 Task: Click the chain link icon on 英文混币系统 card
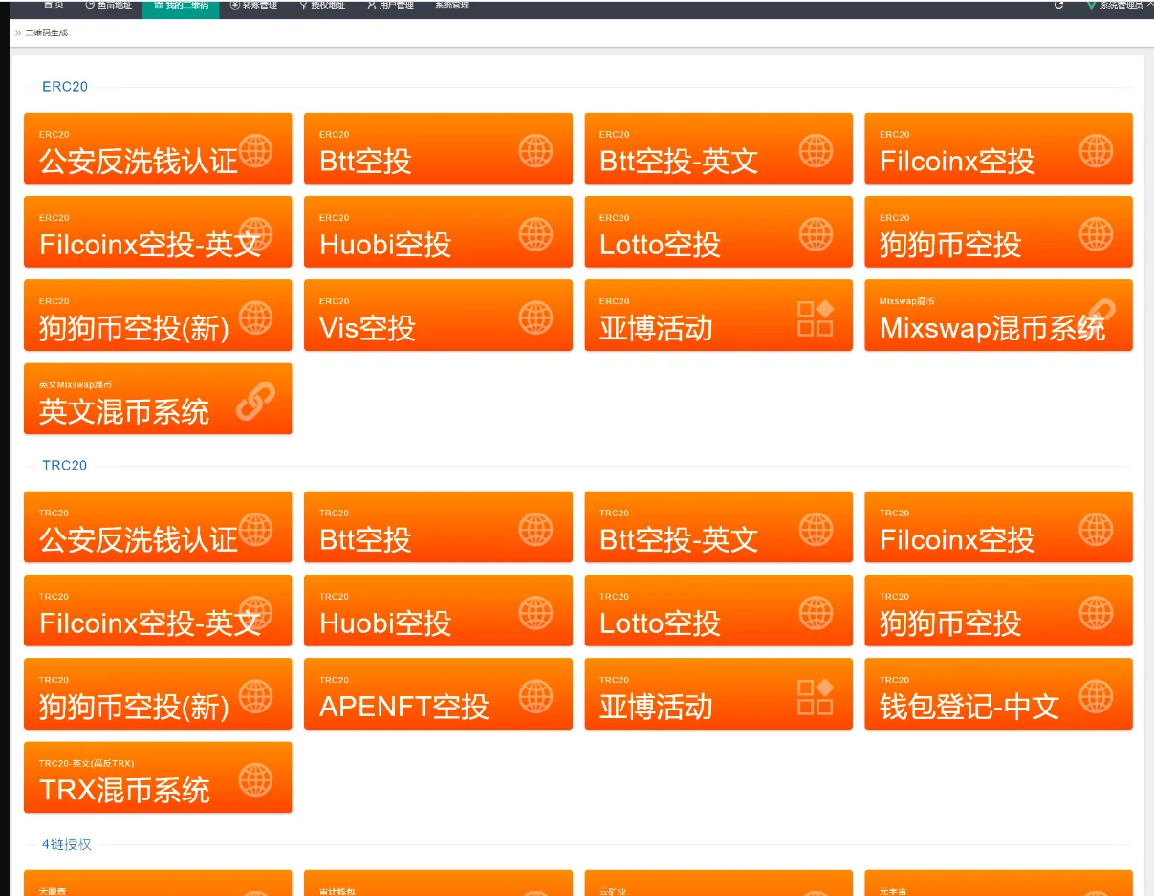click(x=255, y=402)
